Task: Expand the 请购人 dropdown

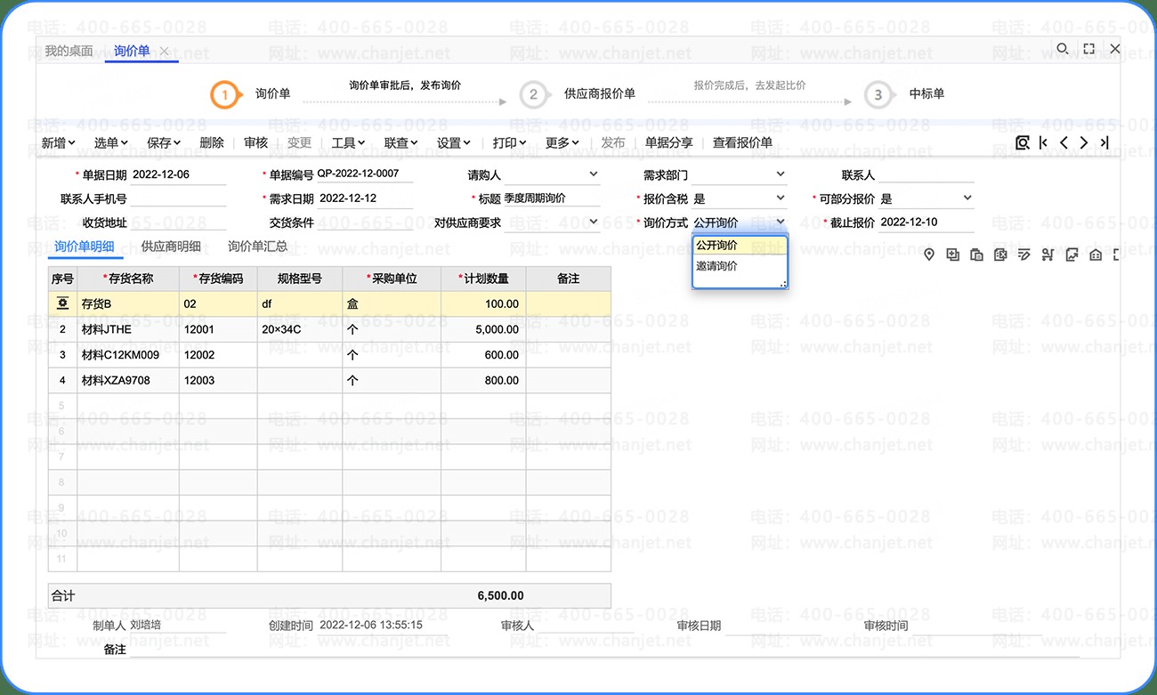Action: coord(594,174)
